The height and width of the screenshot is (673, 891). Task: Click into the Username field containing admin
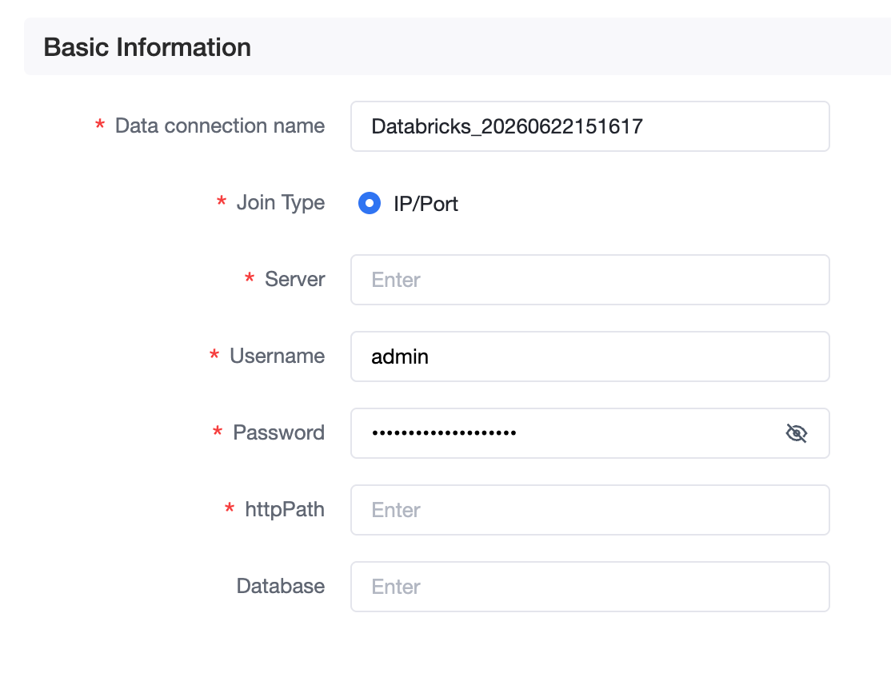(589, 356)
